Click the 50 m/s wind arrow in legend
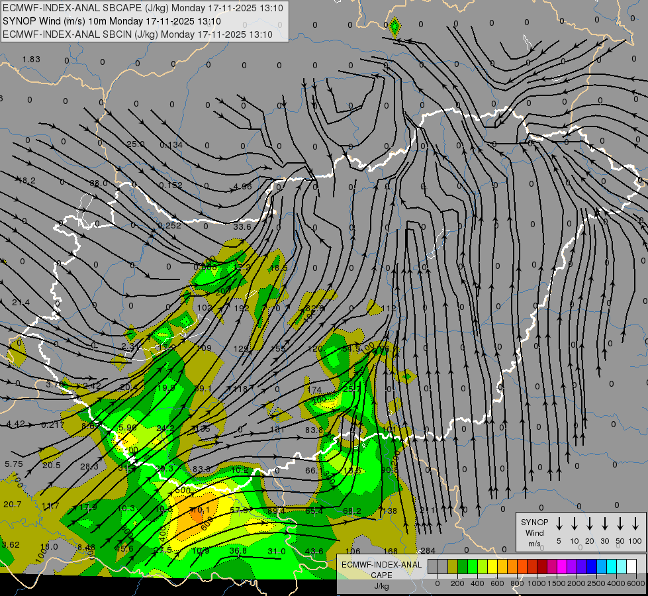This screenshot has height=596, width=648. 620,524
